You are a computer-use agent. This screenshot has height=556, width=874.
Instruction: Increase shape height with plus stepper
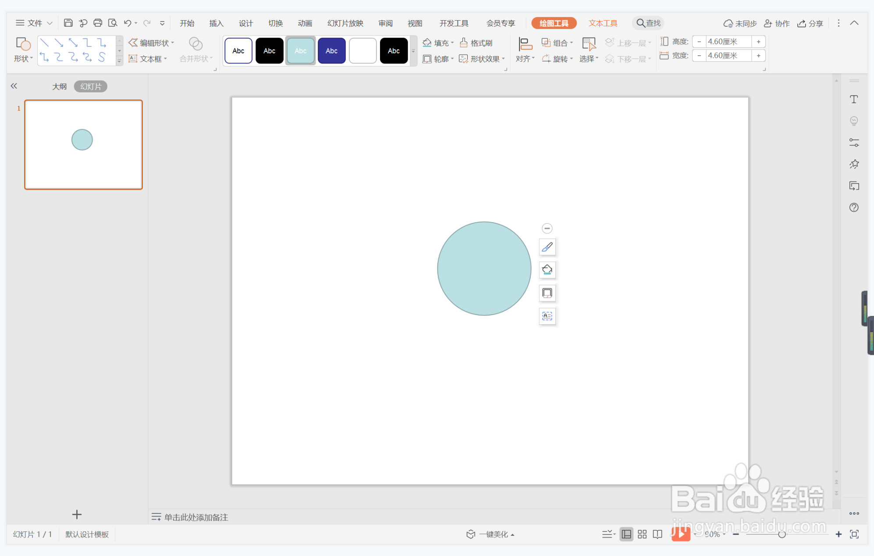point(758,42)
